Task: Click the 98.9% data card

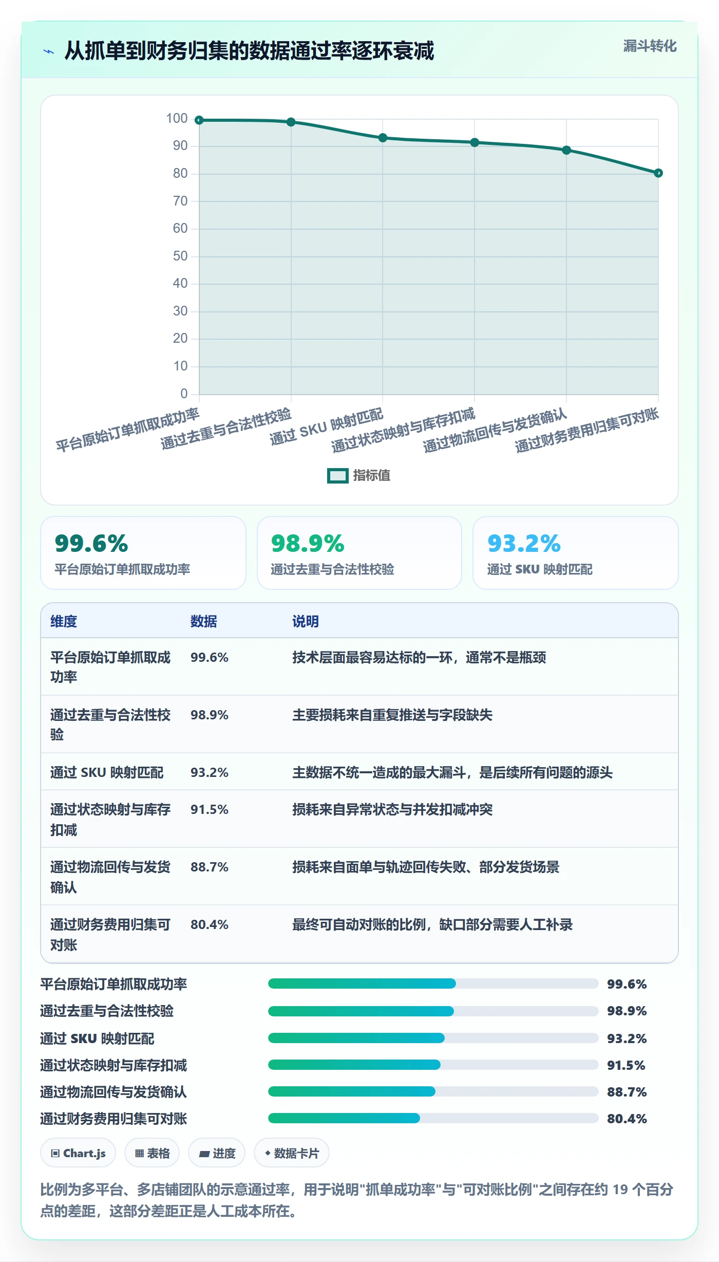Action: tap(359, 553)
